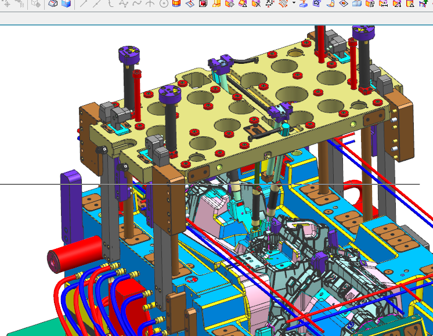
Task: Select the diamond with red oval icon
Action: [x=344, y=3]
